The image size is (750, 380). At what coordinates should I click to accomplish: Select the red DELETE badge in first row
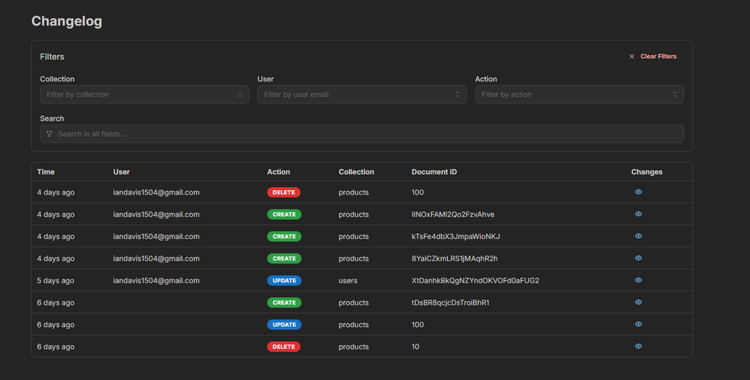click(284, 192)
